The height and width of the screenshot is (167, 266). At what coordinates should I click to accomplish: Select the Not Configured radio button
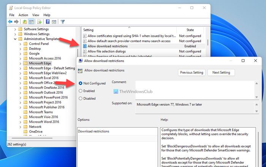[81, 83]
